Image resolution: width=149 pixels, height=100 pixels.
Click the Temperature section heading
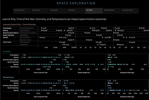pyautogui.click(x=8, y=77)
